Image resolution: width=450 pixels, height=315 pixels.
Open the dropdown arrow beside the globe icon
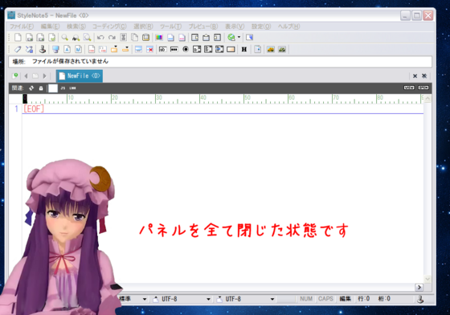[239, 37]
